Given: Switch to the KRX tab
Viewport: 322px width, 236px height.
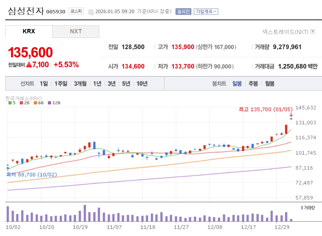Looking at the screenshot, I should [x=29, y=32].
